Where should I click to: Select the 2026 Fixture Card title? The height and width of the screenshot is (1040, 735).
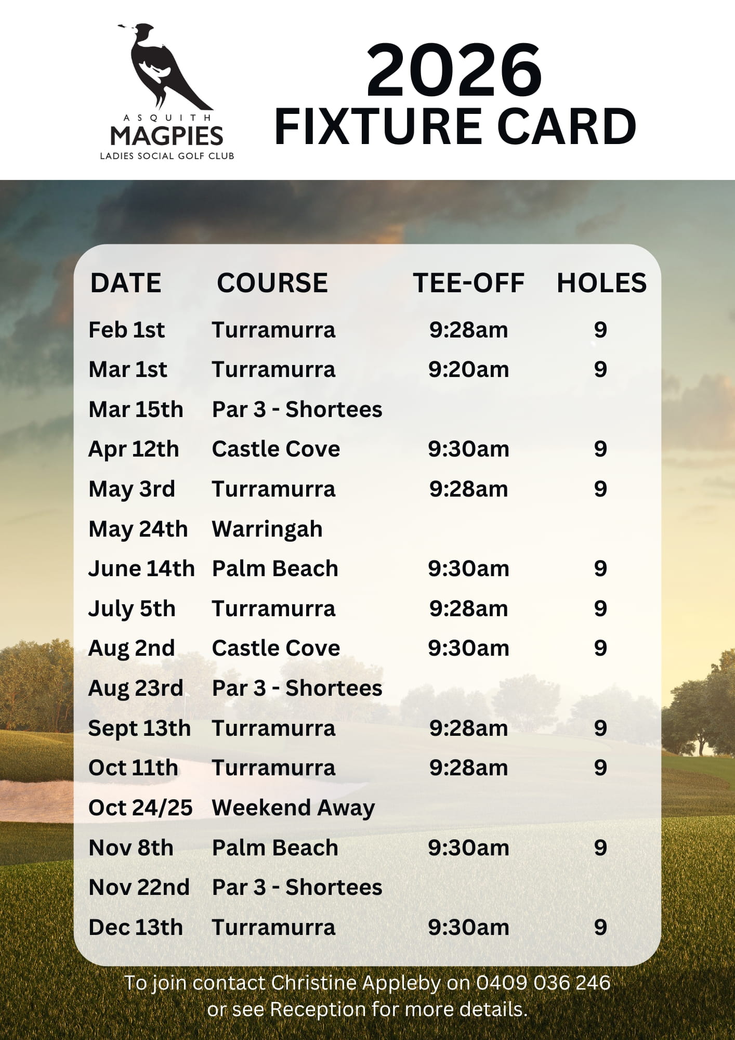point(455,95)
